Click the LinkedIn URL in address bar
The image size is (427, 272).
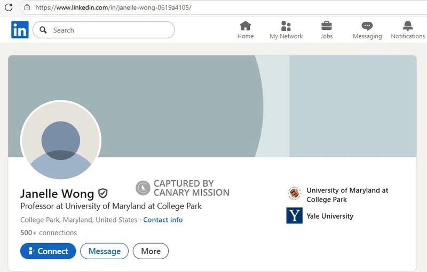[113, 7]
